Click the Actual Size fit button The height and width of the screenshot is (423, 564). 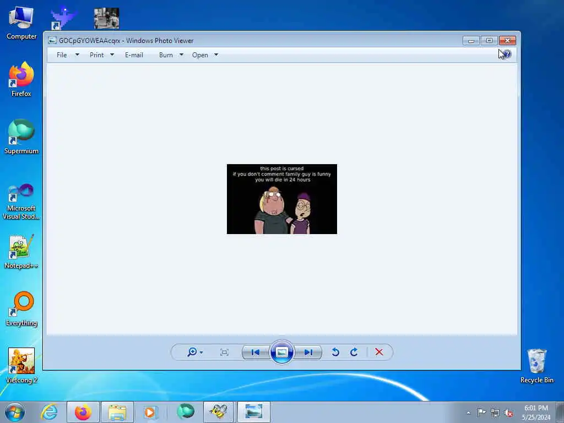click(224, 352)
